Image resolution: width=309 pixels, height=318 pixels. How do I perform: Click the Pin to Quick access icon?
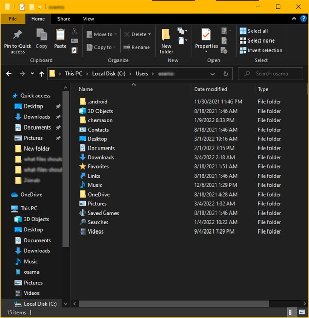[17, 35]
